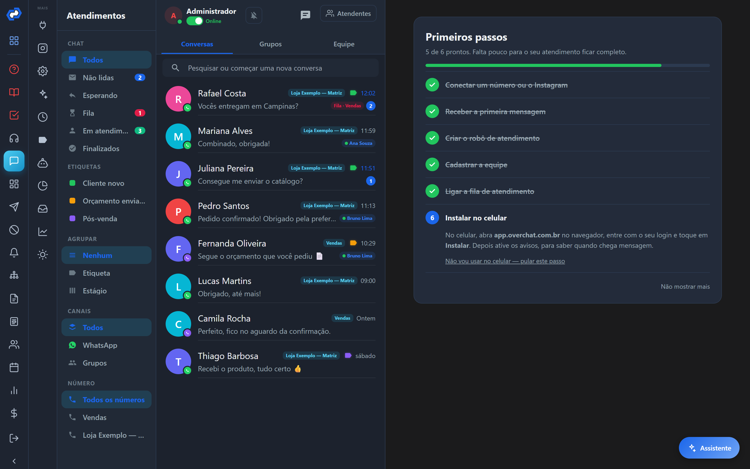The image size is (750, 469).
Task: Select Vendas number filter
Action: tap(106, 417)
